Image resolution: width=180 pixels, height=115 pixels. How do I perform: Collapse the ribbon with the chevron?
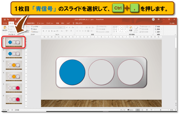point(175,35)
